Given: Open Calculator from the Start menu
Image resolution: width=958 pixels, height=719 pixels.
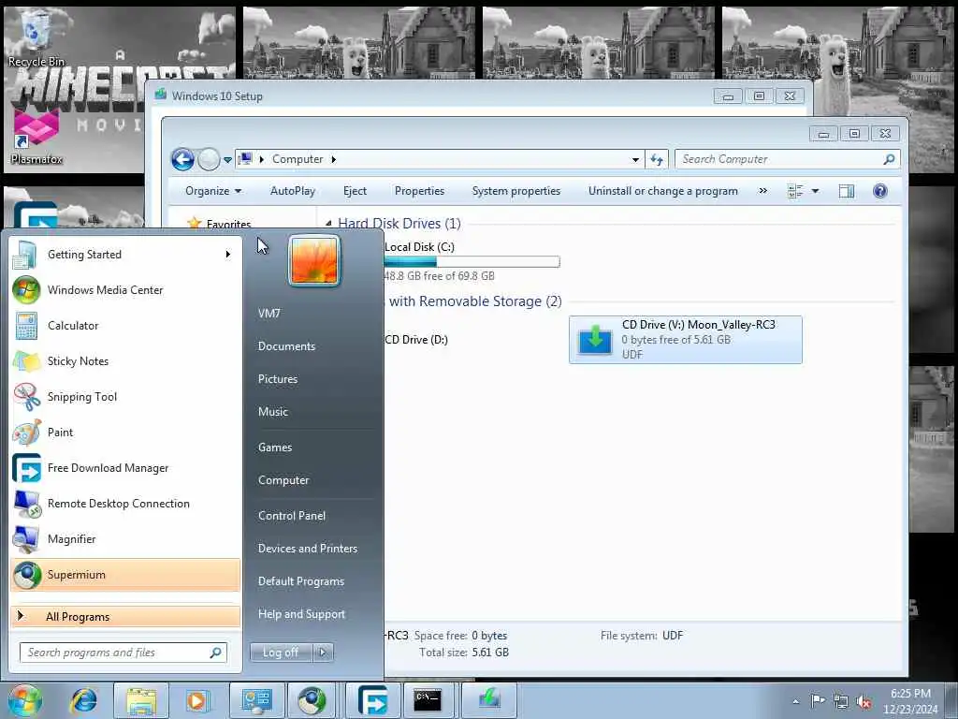Looking at the screenshot, I should (x=125, y=325).
